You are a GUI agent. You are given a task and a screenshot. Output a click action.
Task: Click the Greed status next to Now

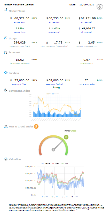[73, 131]
